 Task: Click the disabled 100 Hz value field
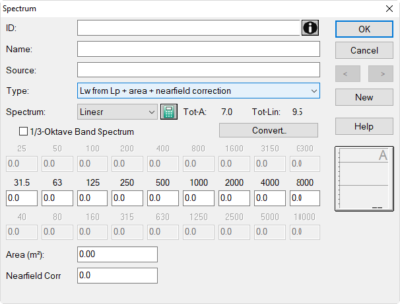coord(92,164)
